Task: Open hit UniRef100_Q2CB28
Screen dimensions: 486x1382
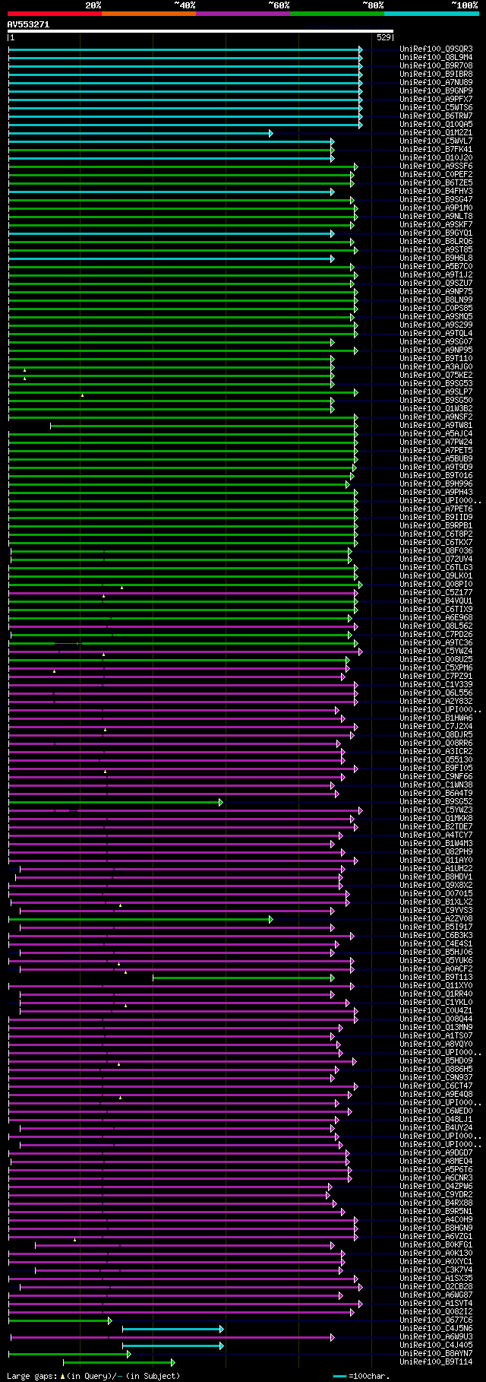Action: coord(436,1287)
